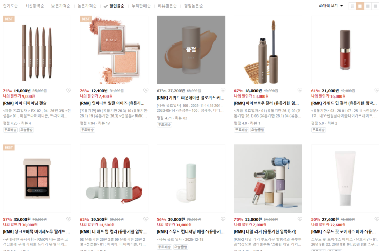Select the four-square grid view icon
Screen dimensions: 382x251
(x=360, y=6)
